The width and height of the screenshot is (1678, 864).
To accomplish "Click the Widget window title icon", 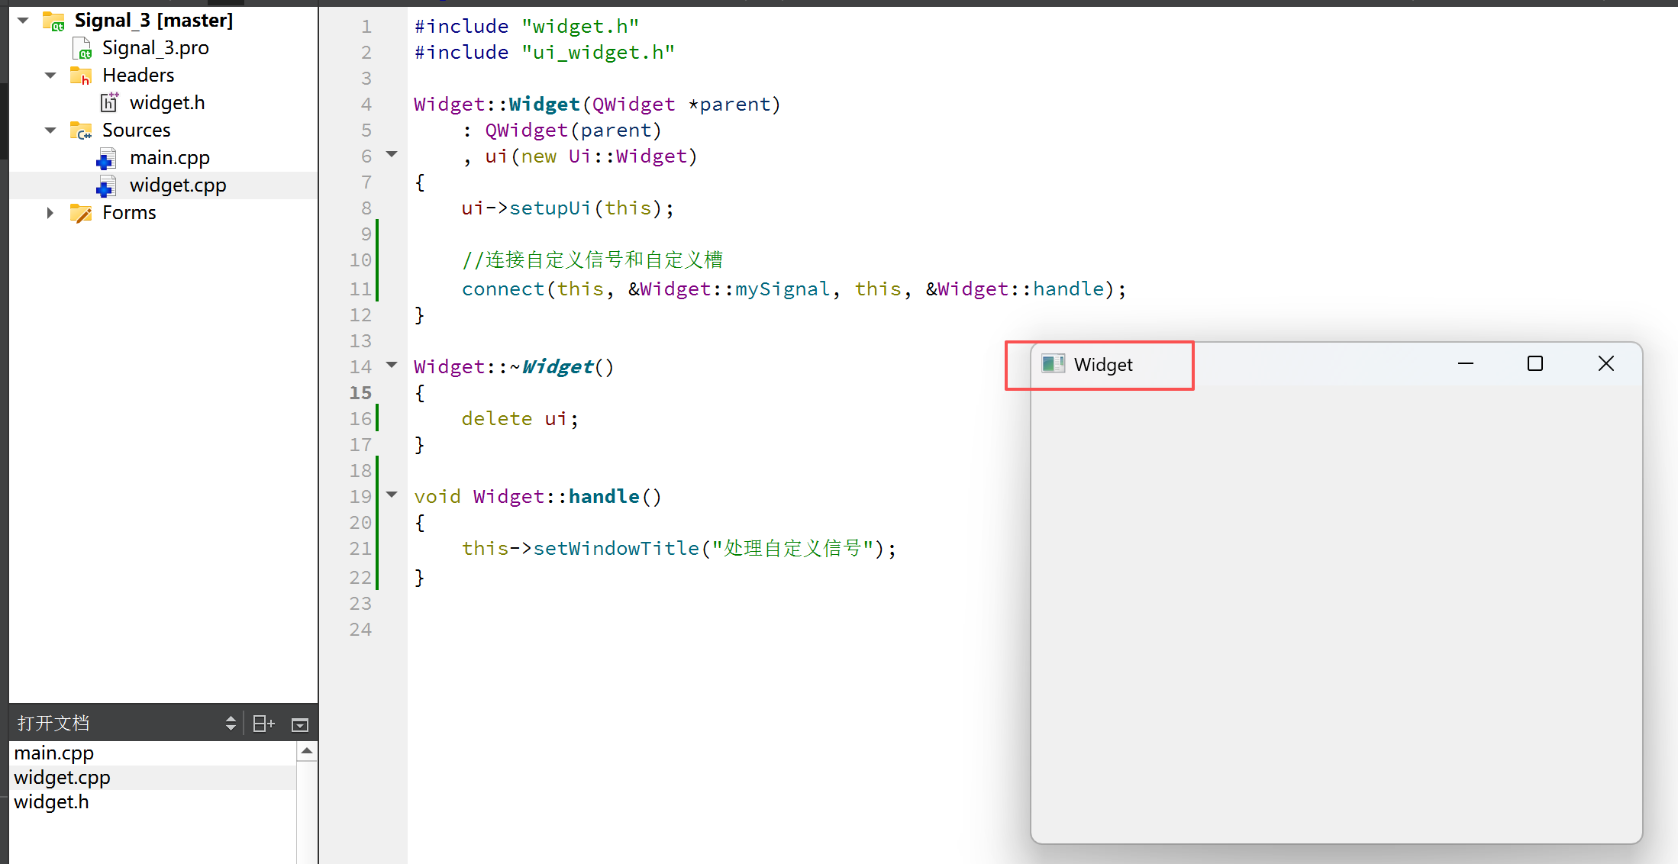I will tap(1053, 364).
